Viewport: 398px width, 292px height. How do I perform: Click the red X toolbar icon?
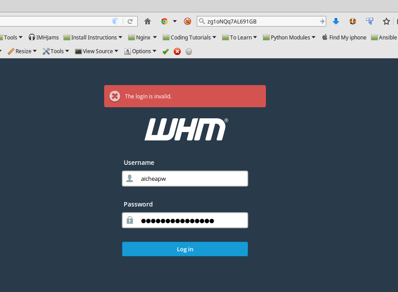tap(177, 51)
